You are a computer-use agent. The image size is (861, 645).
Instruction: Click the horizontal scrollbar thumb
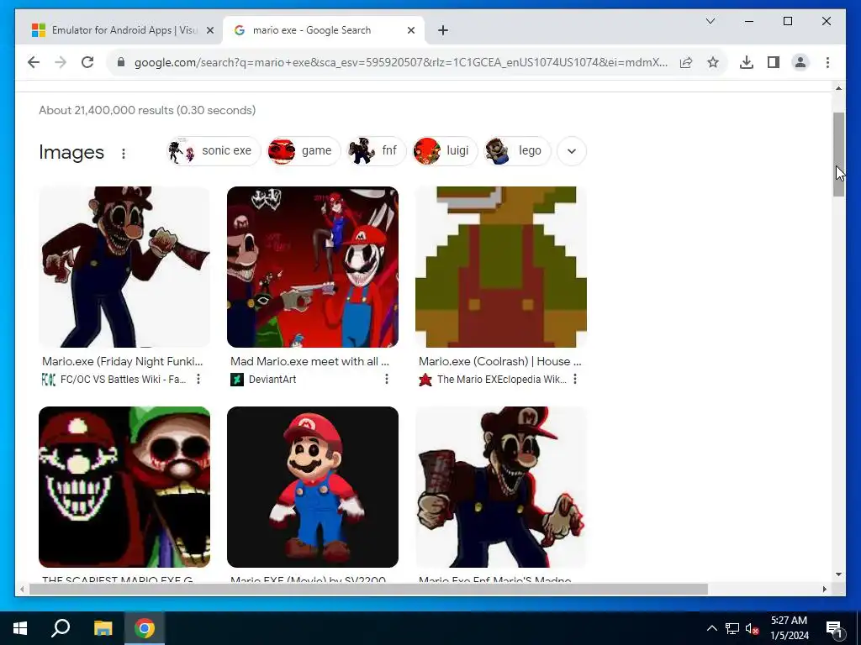pyautogui.click(x=368, y=589)
